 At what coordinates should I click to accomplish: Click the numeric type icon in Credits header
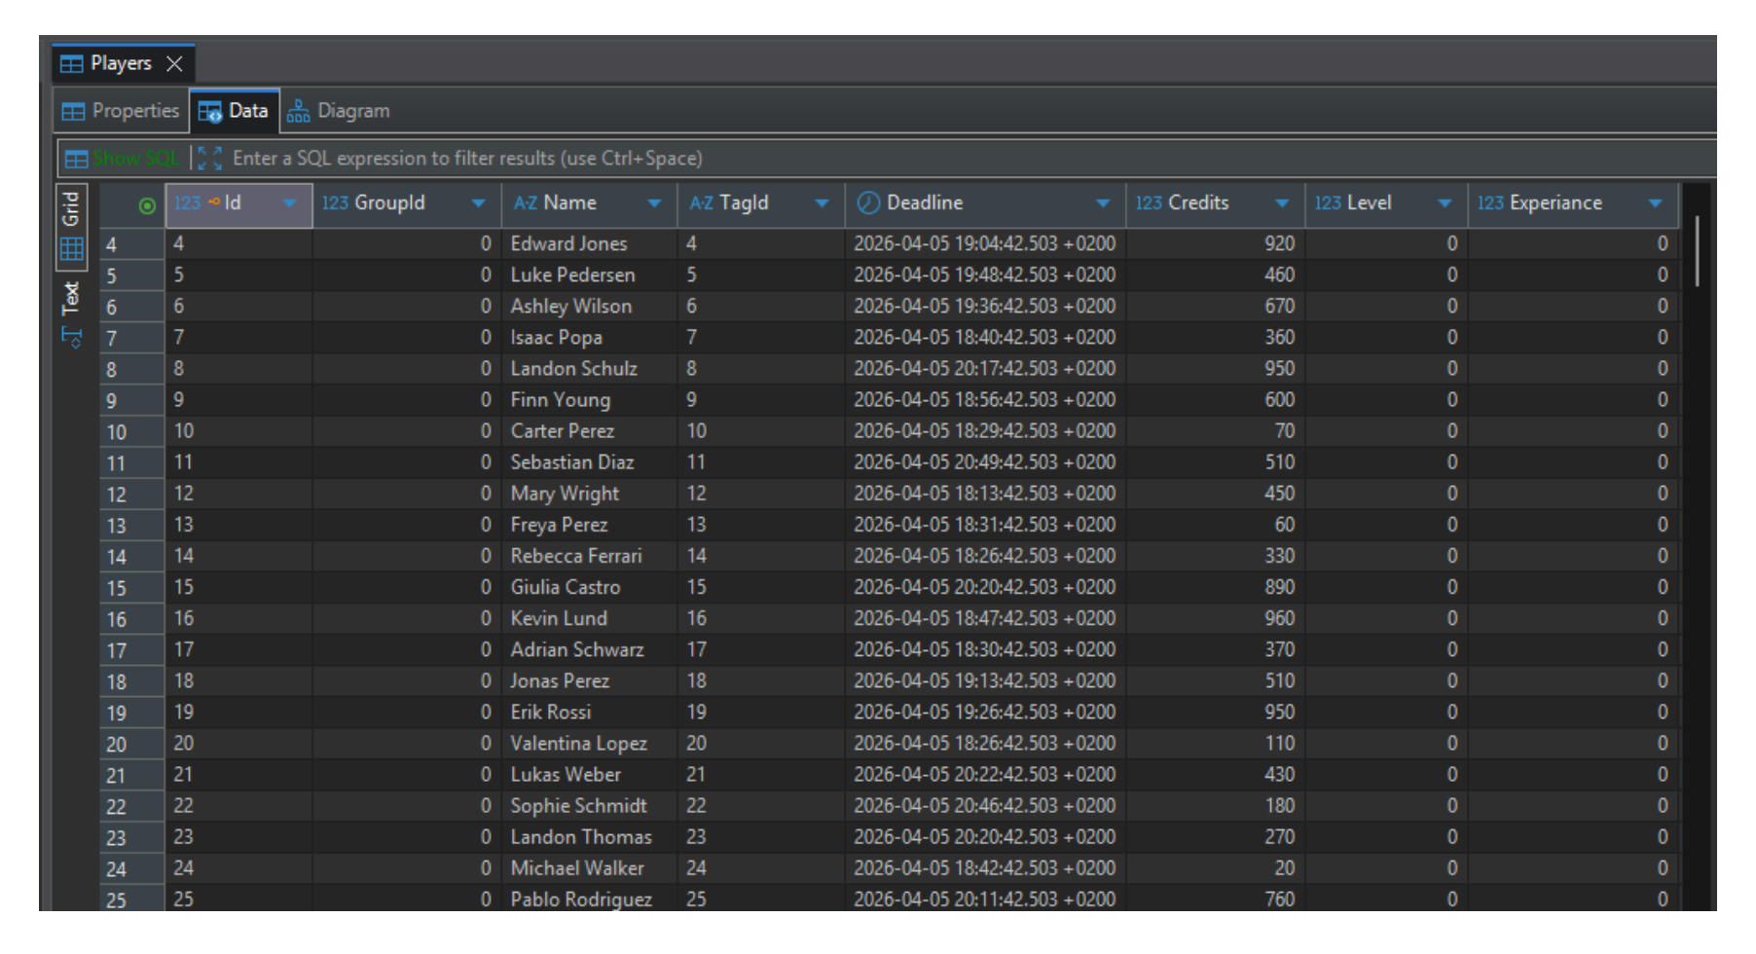[1149, 203]
